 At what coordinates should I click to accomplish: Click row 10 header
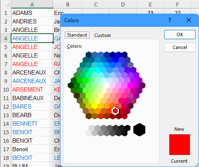point(6,89)
